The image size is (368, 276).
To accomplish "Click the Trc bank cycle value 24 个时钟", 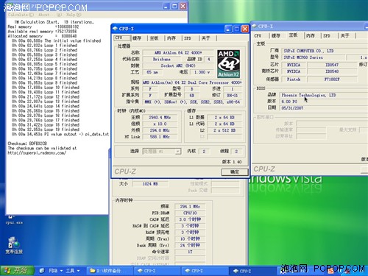I will coord(190,245).
